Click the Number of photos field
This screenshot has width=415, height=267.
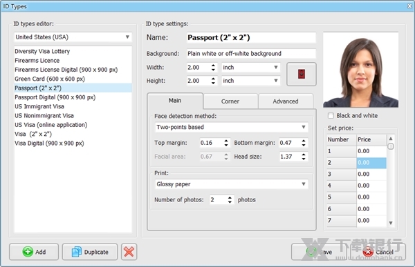(x=219, y=199)
